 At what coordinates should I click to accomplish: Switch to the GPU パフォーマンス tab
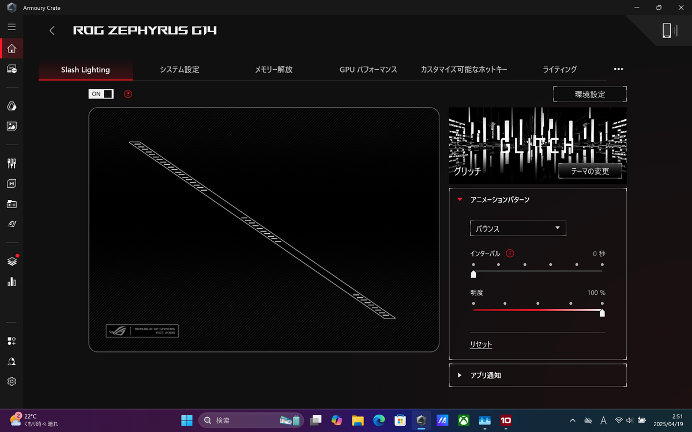point(368,69)
